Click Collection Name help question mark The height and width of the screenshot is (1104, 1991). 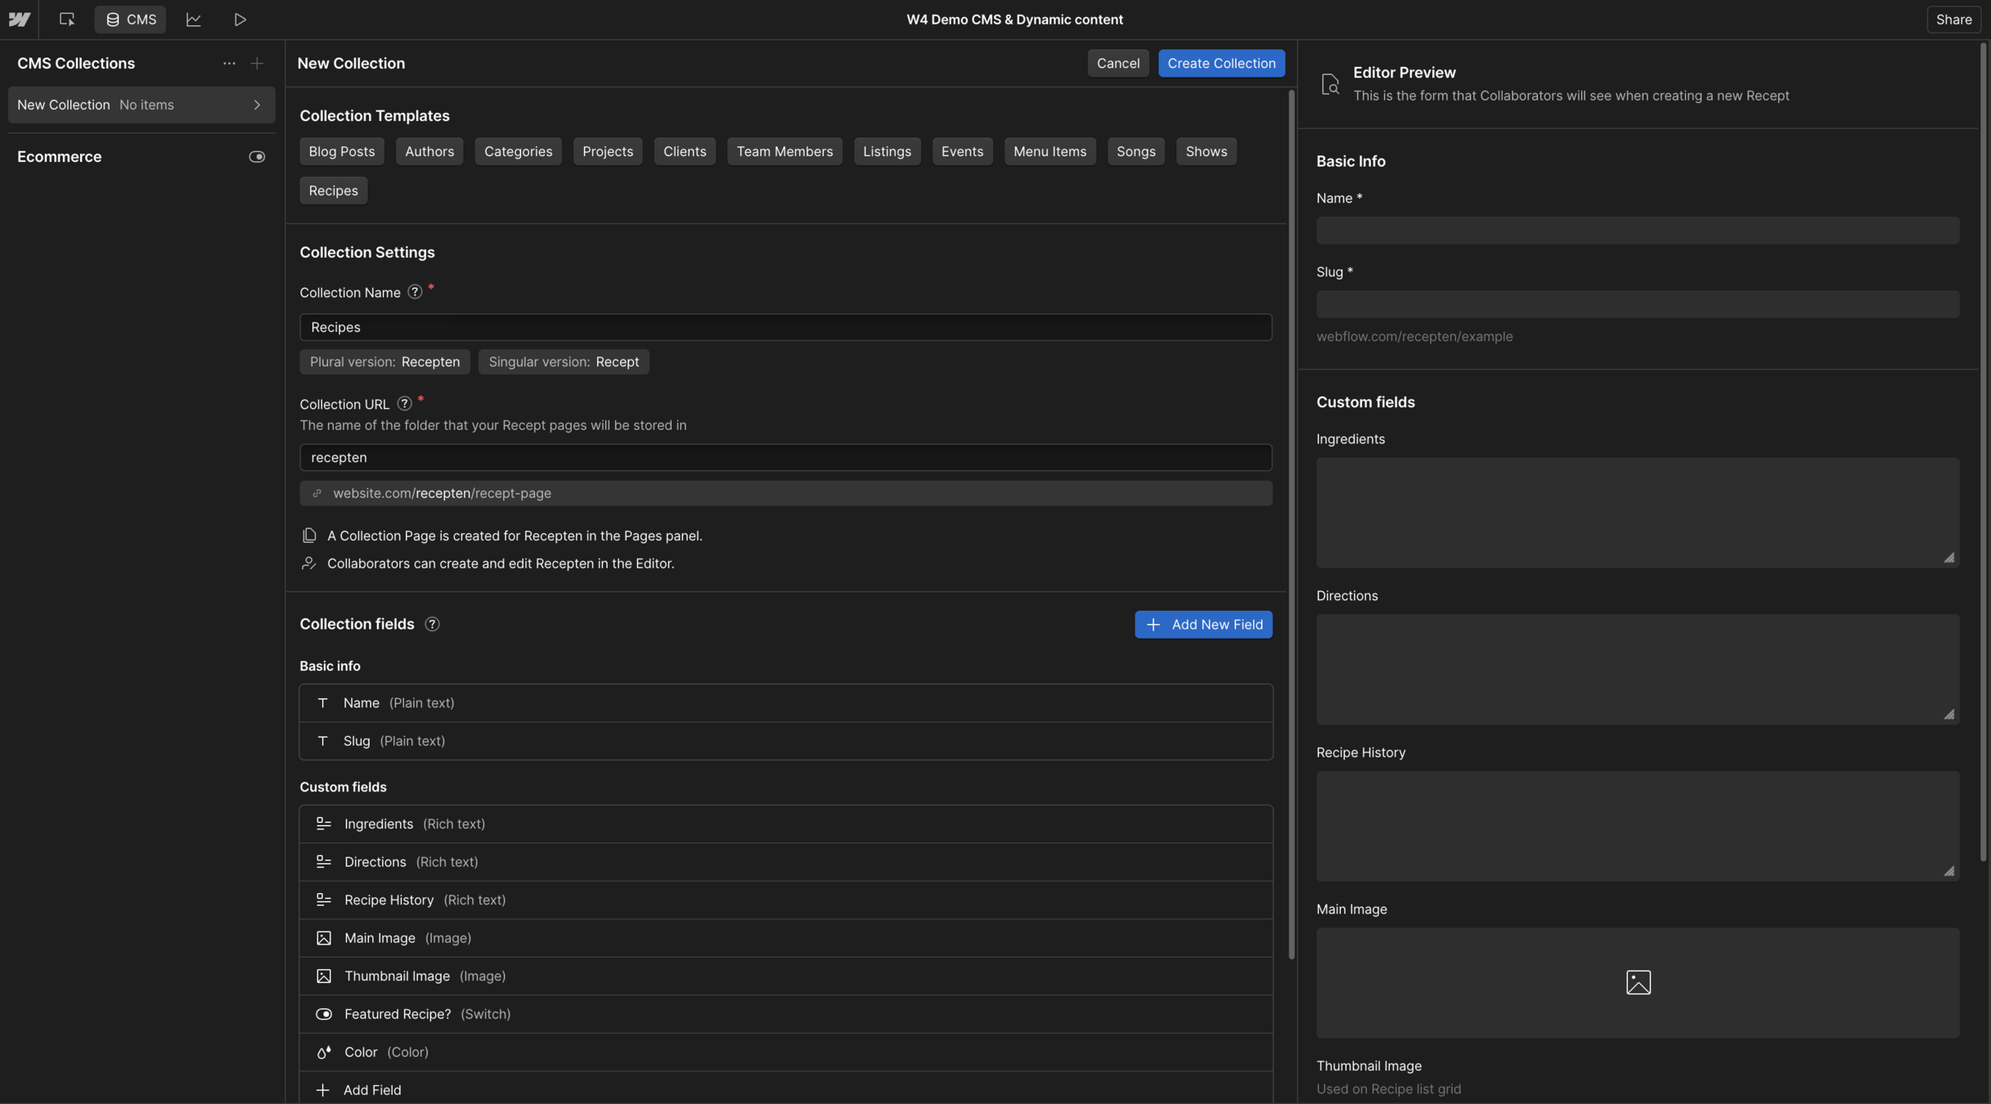(415, 292)
